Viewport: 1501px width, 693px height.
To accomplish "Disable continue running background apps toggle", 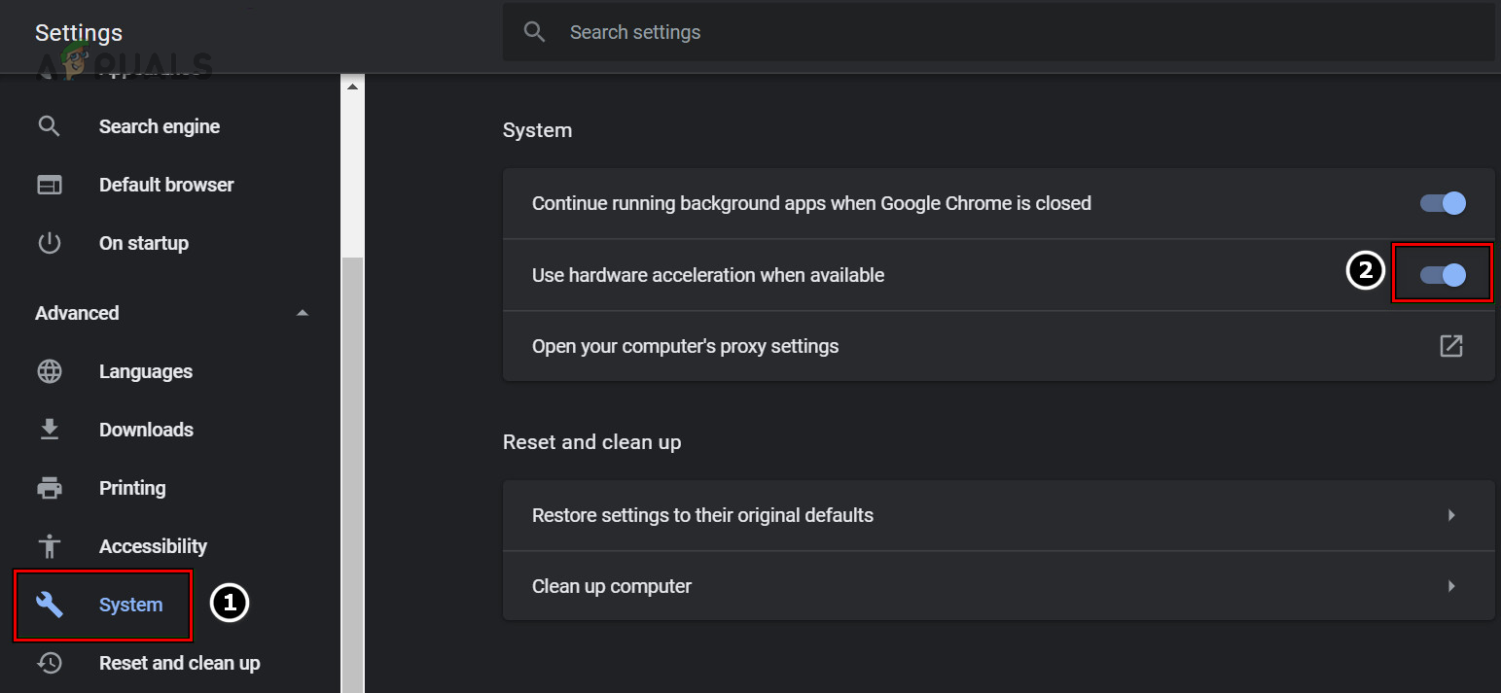I will pyautogui.click(x=1443, y=203).
